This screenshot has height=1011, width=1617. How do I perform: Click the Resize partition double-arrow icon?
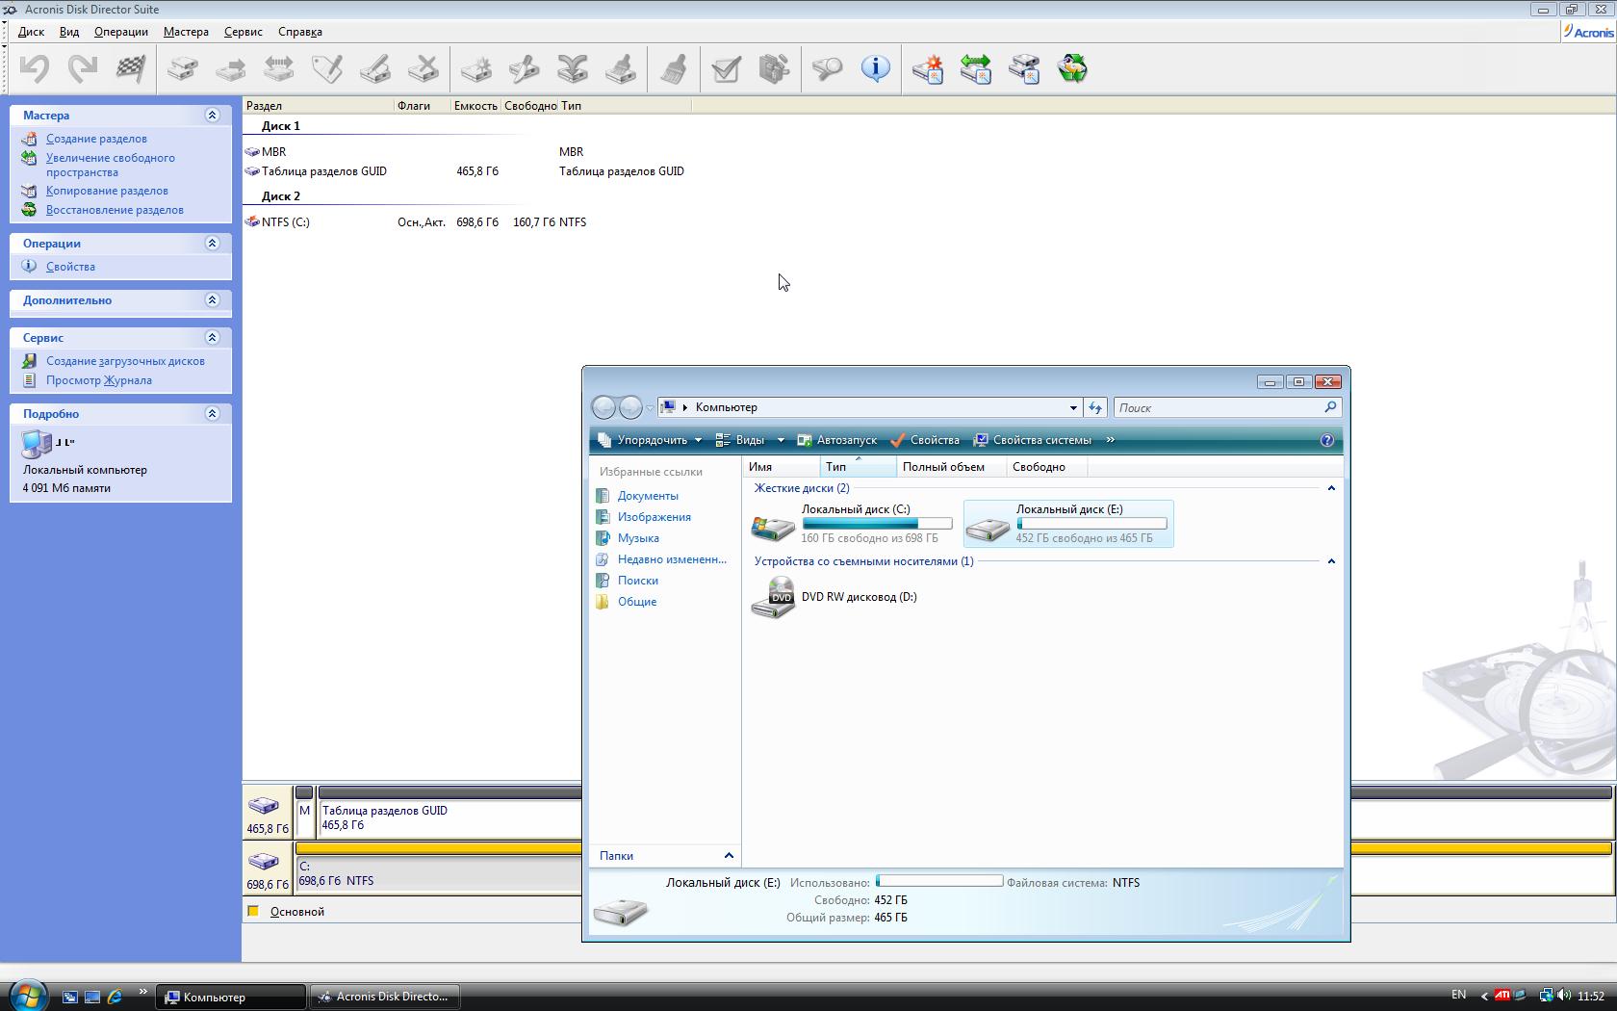coord(279,68)
